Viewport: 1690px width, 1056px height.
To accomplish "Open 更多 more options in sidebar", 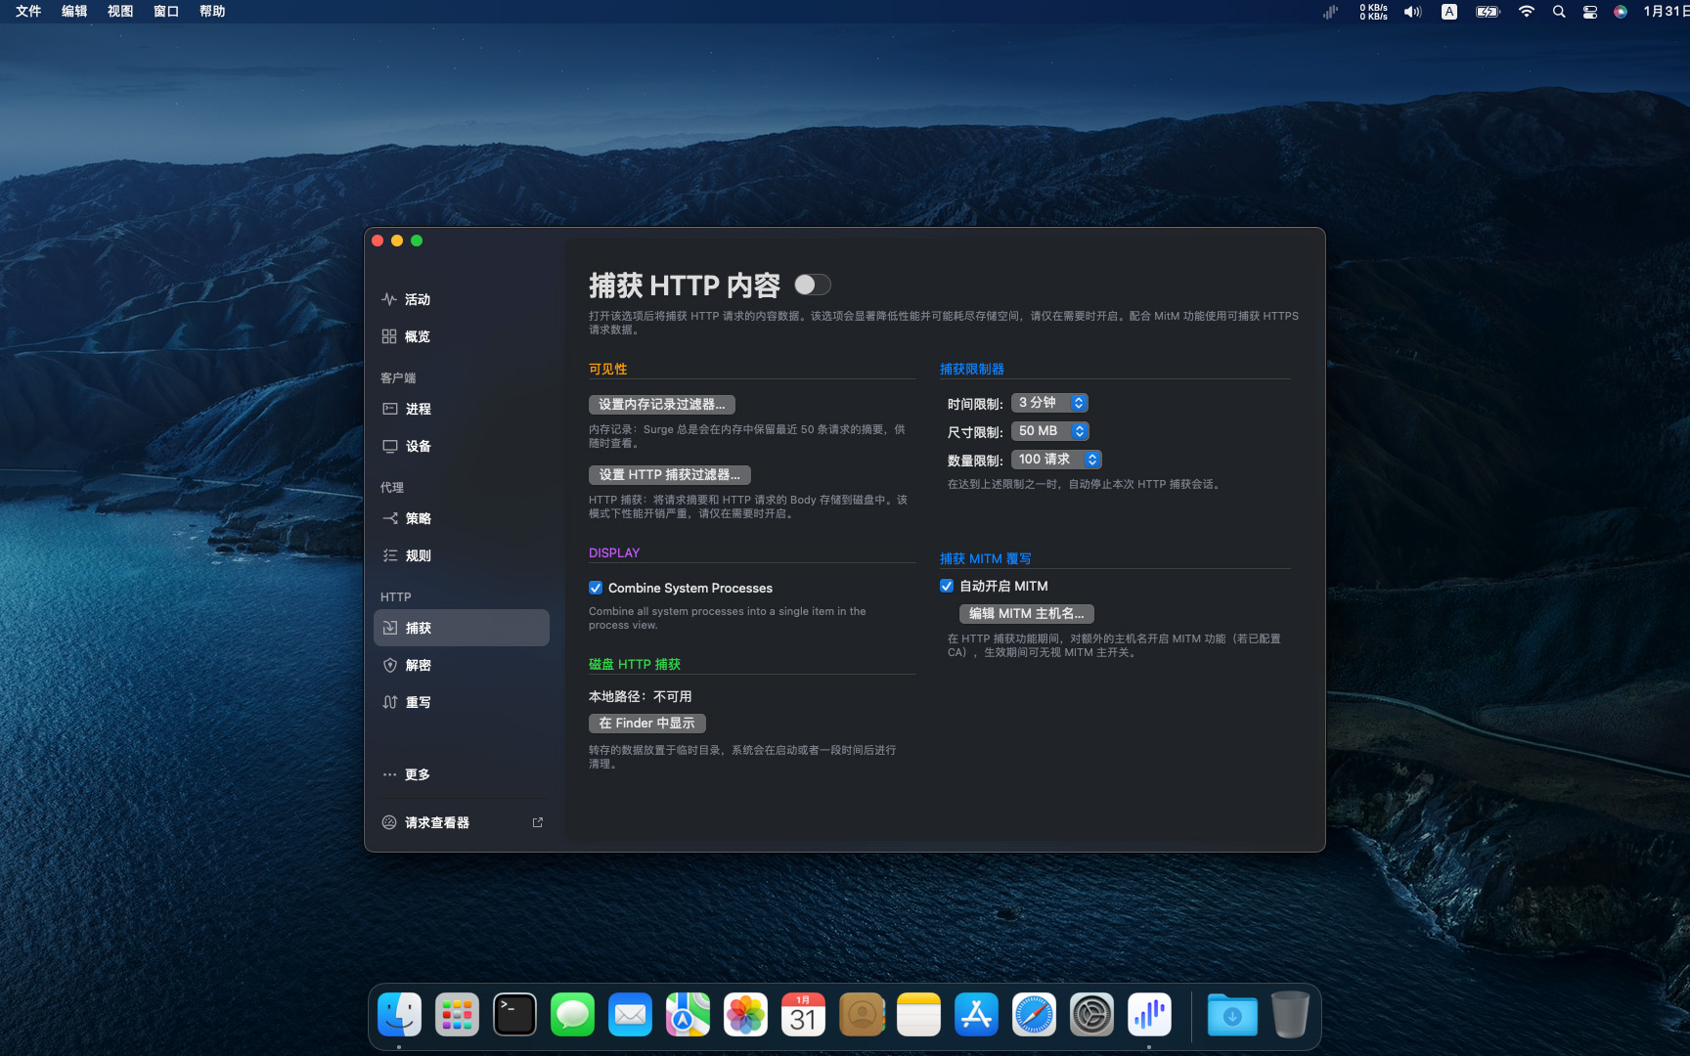I will pyautogui.click(x=461, y=774).
